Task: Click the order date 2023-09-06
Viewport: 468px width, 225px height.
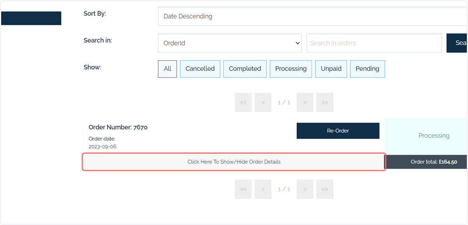Action: tap(103, 147)
